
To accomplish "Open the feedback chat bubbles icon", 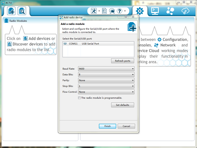I will (x=112, y=11).
